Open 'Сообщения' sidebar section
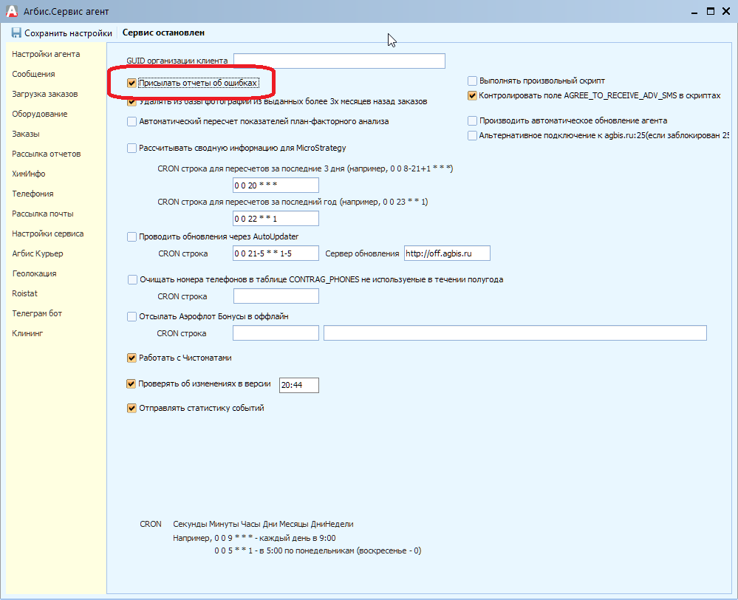The image size is (738, 600). coord(33,74)
